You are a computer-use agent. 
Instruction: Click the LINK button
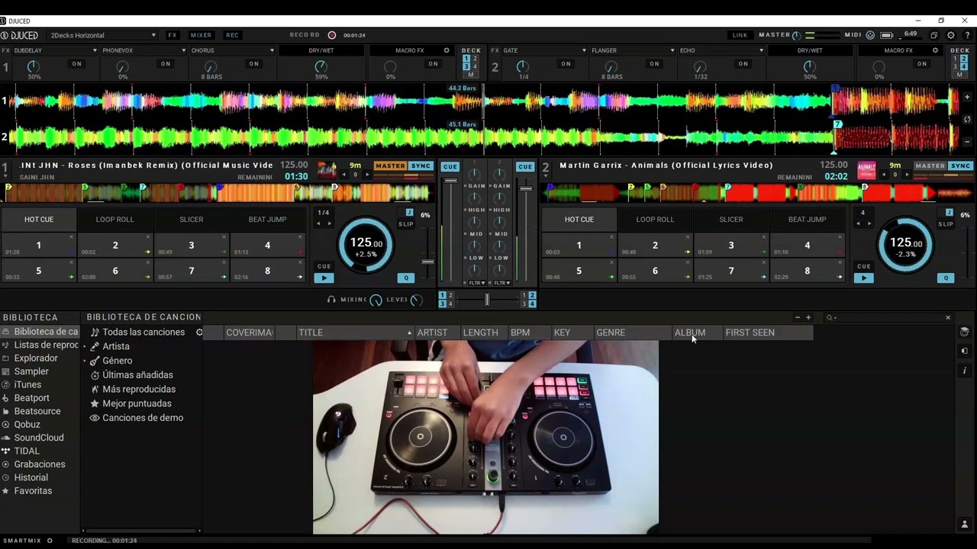click(740, 35)
